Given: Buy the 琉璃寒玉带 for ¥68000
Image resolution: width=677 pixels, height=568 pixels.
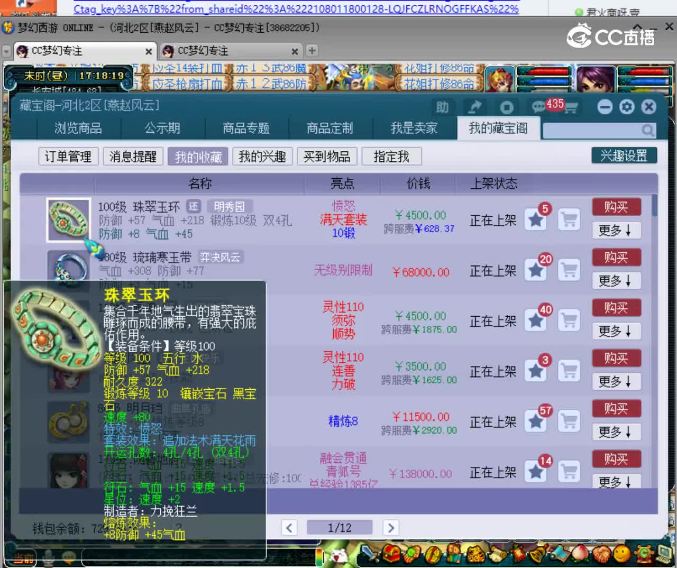Looking at the screenshot, I should (616, 258).
